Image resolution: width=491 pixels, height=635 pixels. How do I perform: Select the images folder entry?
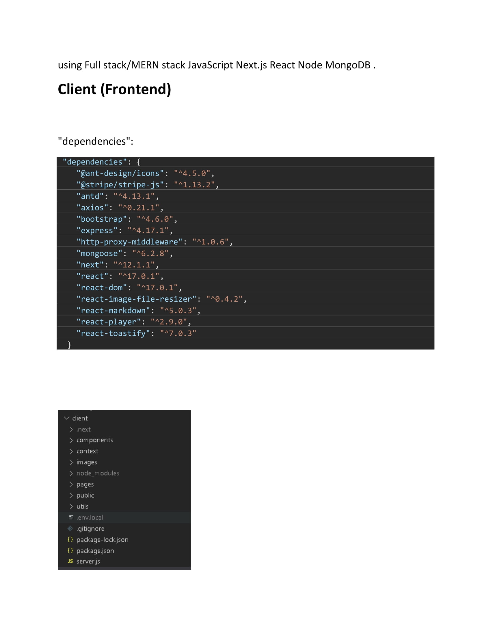87,462
